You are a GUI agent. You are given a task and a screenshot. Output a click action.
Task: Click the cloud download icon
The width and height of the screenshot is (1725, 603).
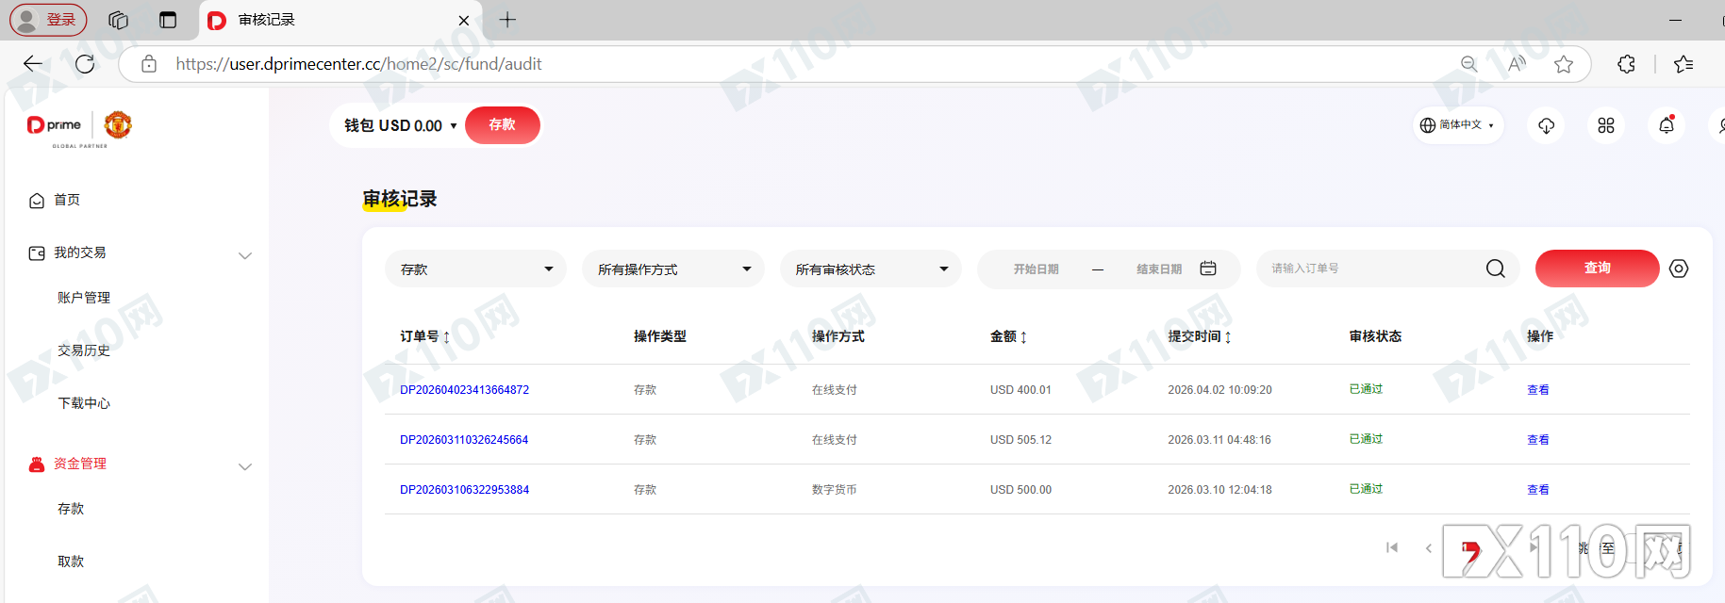coord(1546,125)
